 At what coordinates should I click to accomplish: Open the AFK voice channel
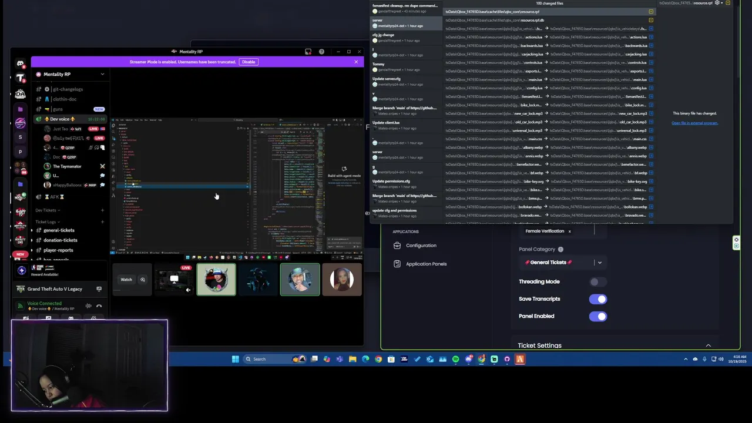pyautogui.click(x=69, y=197)
